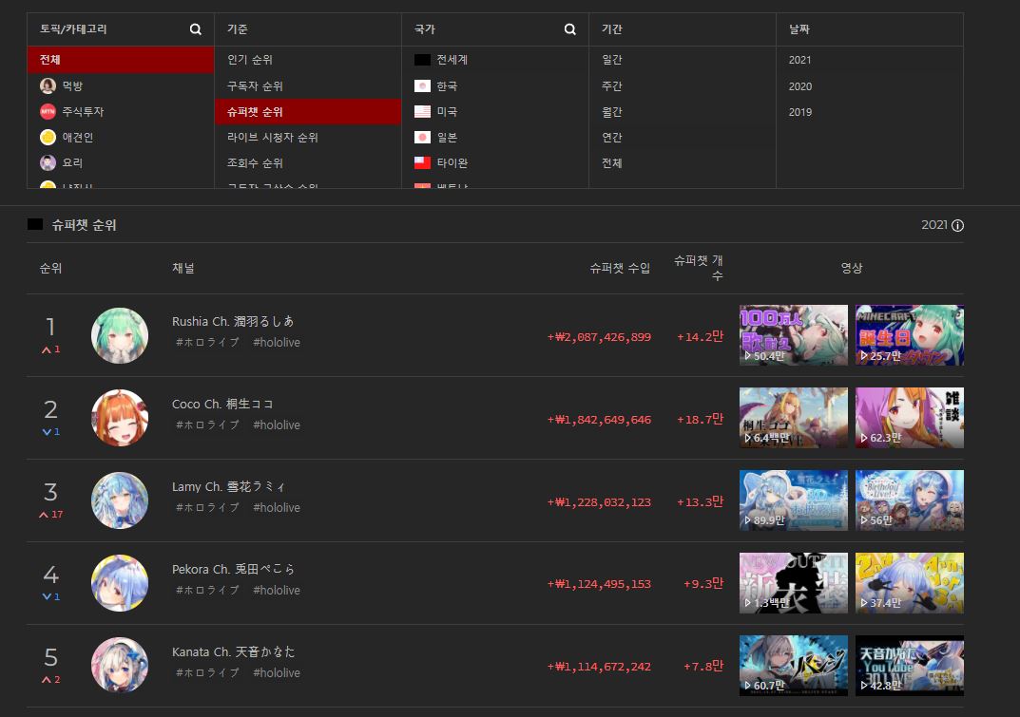Open the Rushia Ch. 潤羽るしあ channel link
This screenshot has width=1020, height=717.
click(x=233, y=322)
